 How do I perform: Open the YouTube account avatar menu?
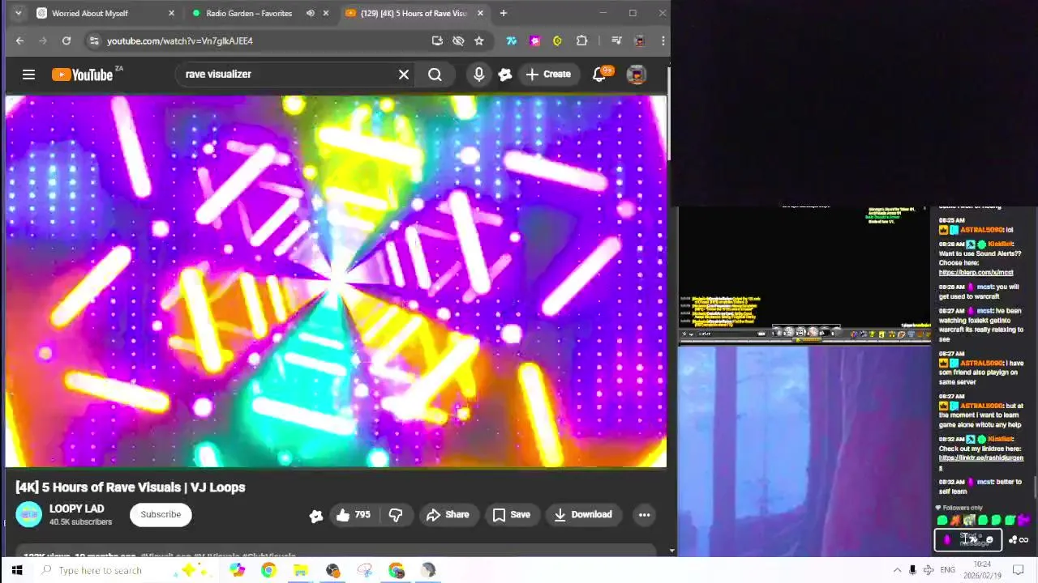point(636,74)
